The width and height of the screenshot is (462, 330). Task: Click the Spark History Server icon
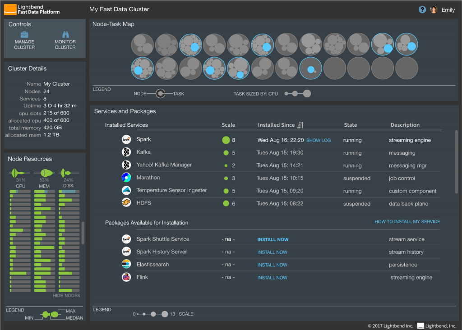[126, 252]
